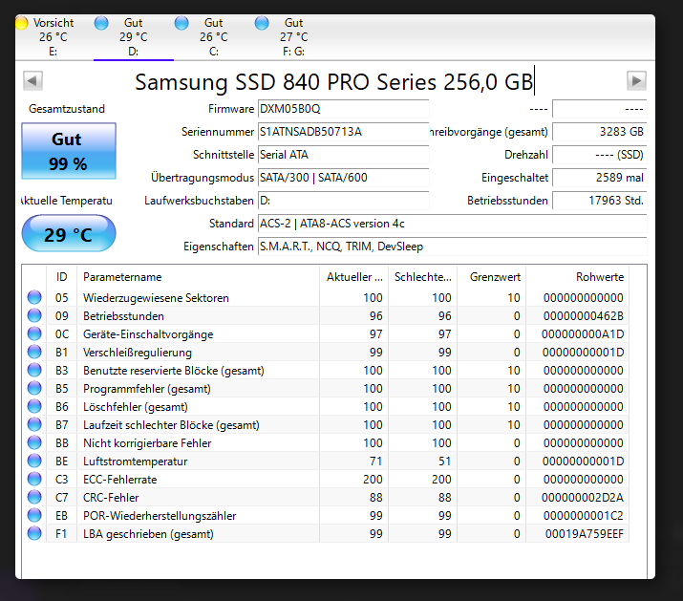Click the Schnittstelle field Serial ATA
This screenshot has height=601, width=683.
pyautogui.click(x=343, y=155)
